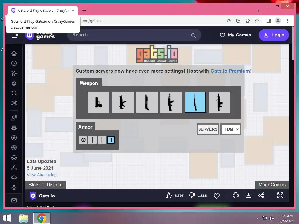Open File Explorer from taskbar
This screenshot has height=224, width=299.
(x=24, y=218)
